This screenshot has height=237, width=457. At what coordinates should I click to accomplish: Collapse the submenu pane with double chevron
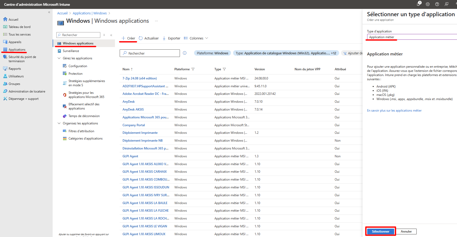111,35
